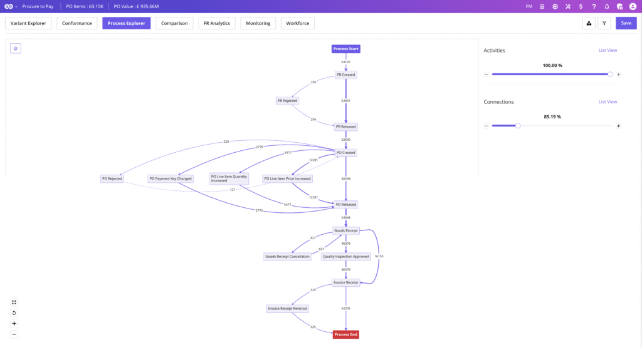Image resolution: width=642 pixels, height=350 pixels.
Task: Open the filter funnel icon
Action: point(604,23)
